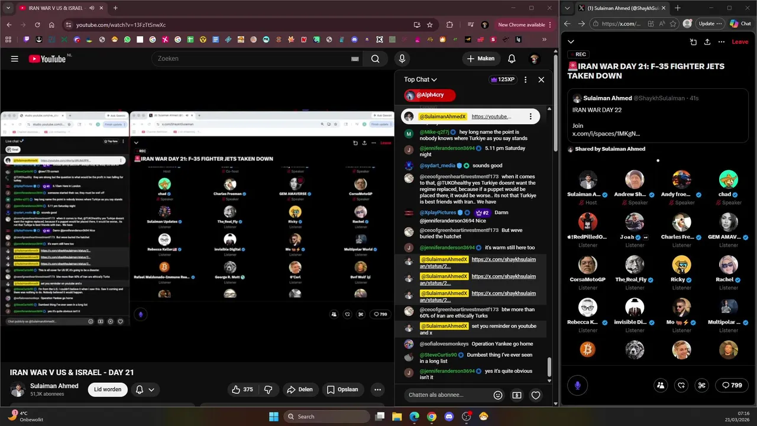Open the 125XP channel points badge
The width and height of the screenshot is (757, 426).
[503, 79]
